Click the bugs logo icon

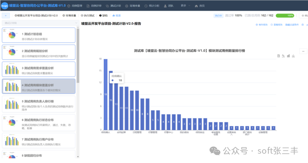coord(4,6)
